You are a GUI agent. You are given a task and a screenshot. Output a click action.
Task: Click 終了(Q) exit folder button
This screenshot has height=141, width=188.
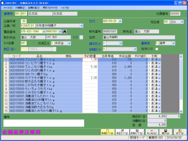click(180, 132)
